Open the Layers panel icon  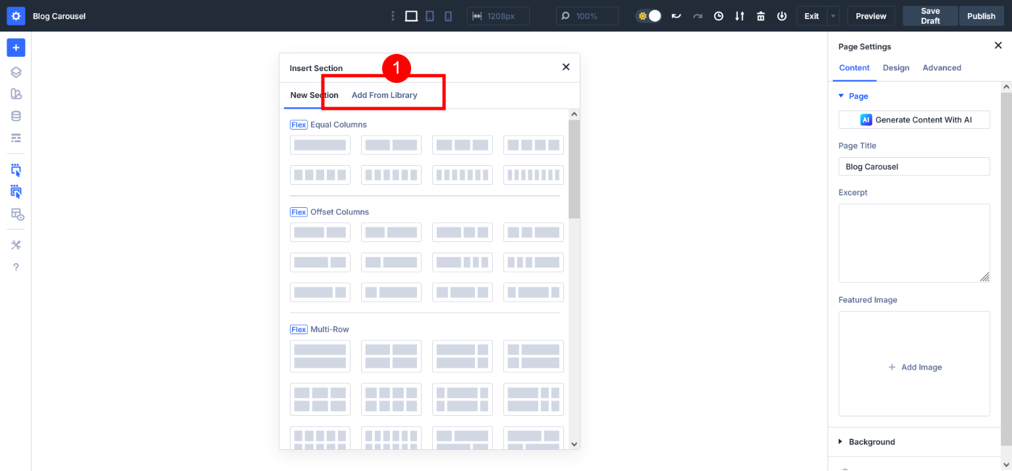click(x=16, y=72)
